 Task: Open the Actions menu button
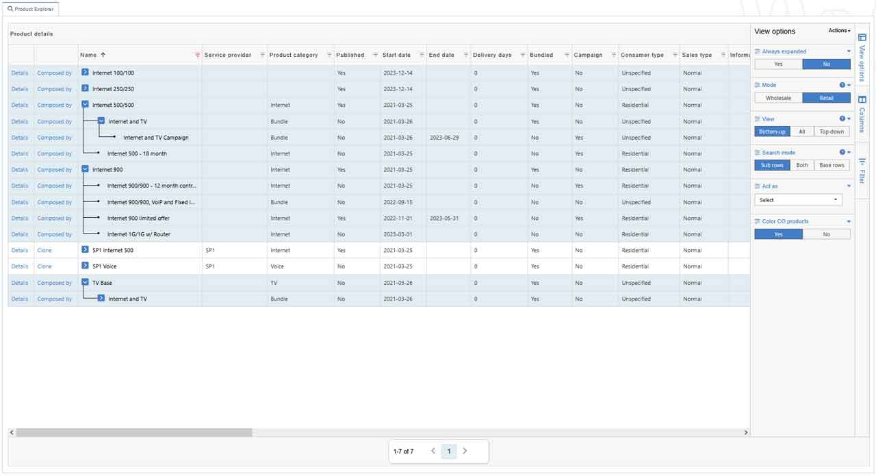pyautogui.click(x=839, y=31)
